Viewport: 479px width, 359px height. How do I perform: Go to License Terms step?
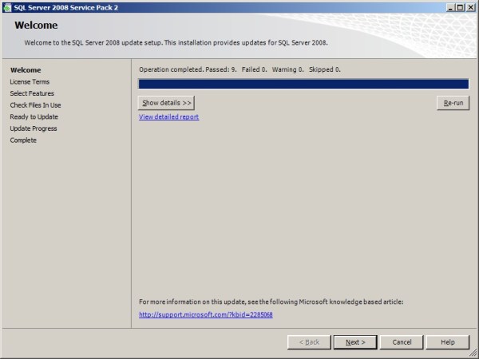[30, 81]
